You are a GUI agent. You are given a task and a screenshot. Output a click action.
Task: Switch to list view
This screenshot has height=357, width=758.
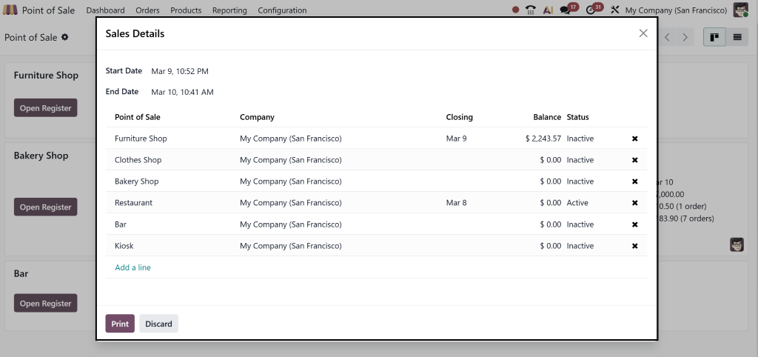tap(737, 37)
